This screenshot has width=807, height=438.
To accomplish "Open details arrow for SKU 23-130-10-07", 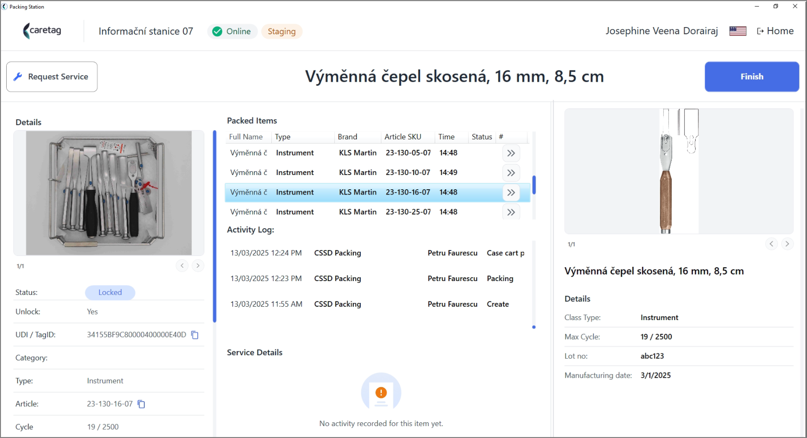I will (511, 173).
